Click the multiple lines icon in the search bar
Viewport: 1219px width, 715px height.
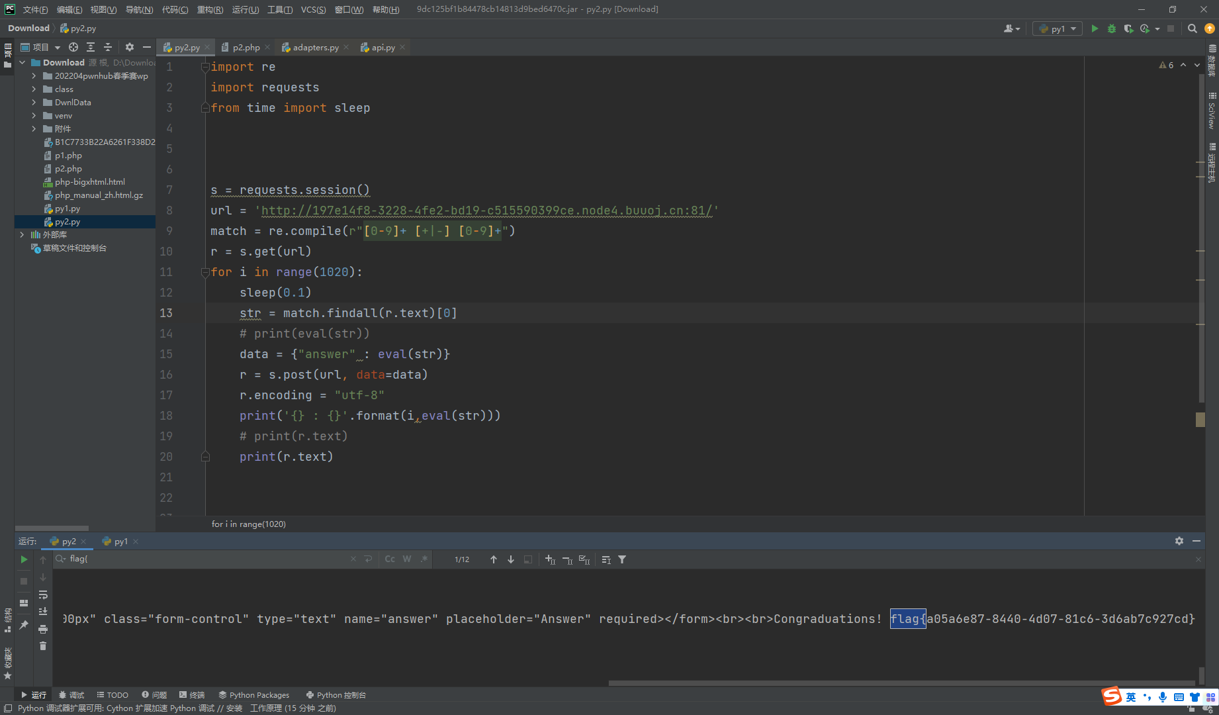(x=606, y=559)
